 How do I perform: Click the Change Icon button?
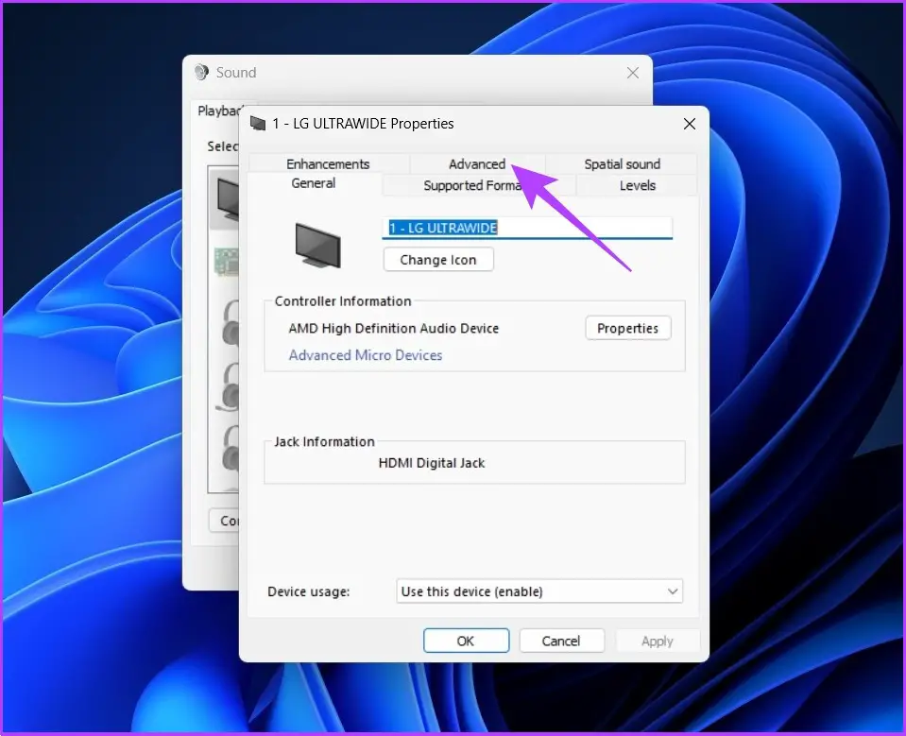(438, 260)
